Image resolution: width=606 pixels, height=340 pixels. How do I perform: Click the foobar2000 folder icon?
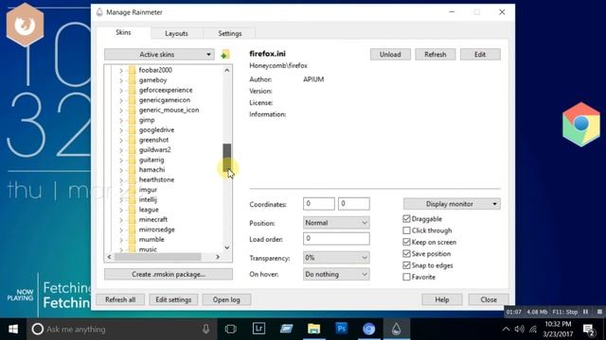coord(133,70)
